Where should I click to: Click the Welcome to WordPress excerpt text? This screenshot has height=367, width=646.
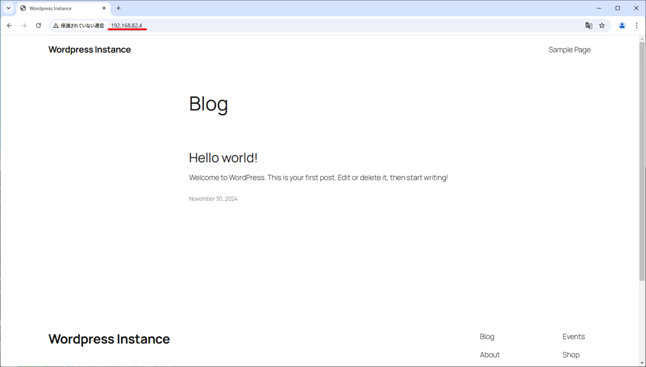tap(318, 178)
